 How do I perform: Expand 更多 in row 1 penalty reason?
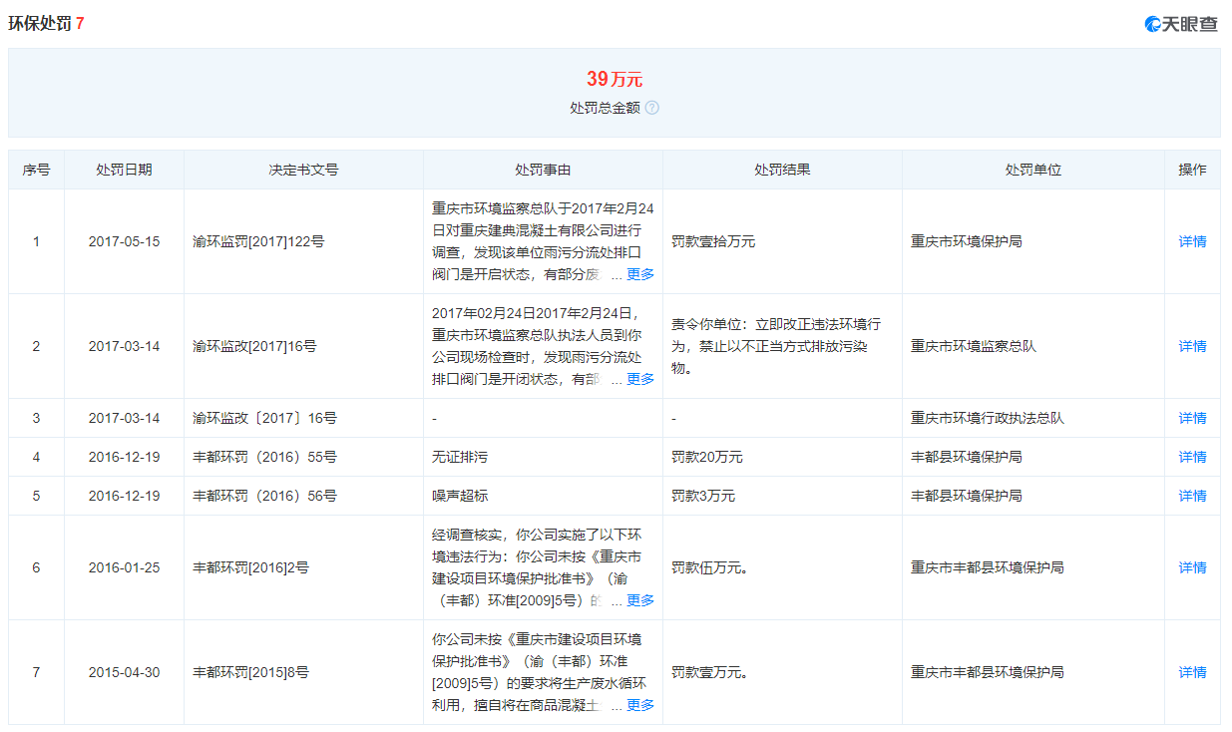click(639, 274)
